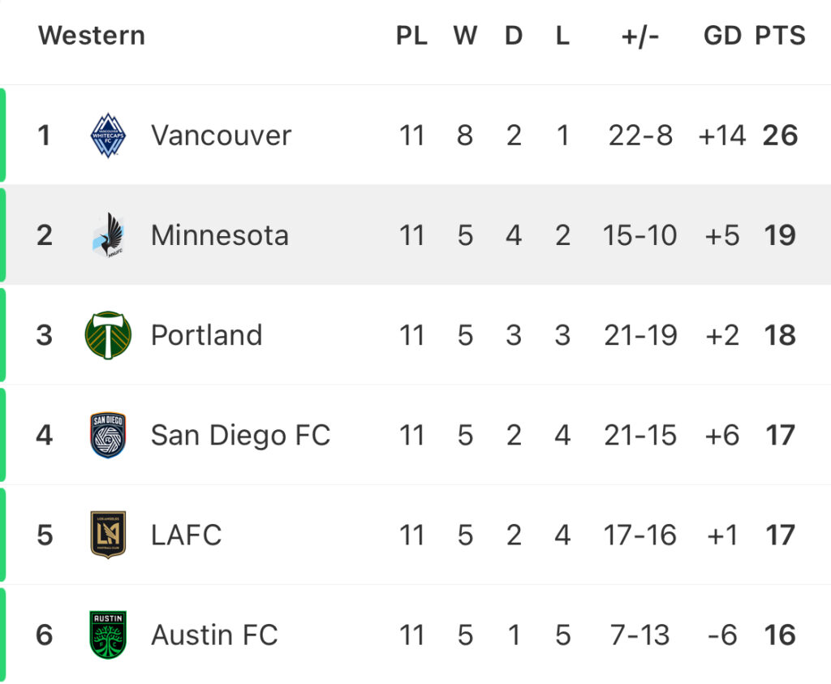Open the LAFC shield crest
Image resolution: width=831 pixels, height=684 pixels.
[x=108, y=535]
